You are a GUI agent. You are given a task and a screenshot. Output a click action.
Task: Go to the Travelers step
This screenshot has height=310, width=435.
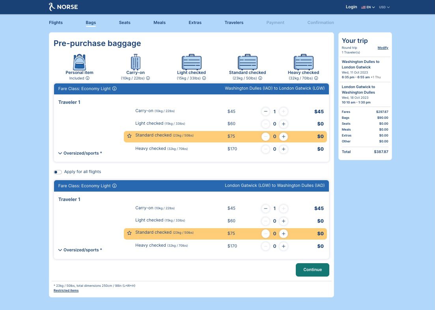pos(234,22)
